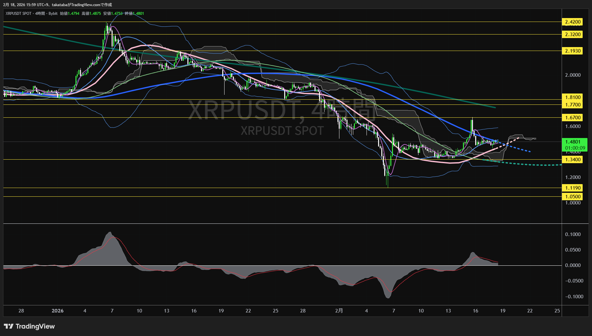Click the −0.0500 indicator axis value
Screen dimensions: 592x336
(574, 281)
